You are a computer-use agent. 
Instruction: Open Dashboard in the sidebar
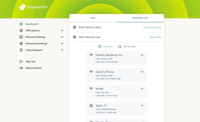(32, 24)
